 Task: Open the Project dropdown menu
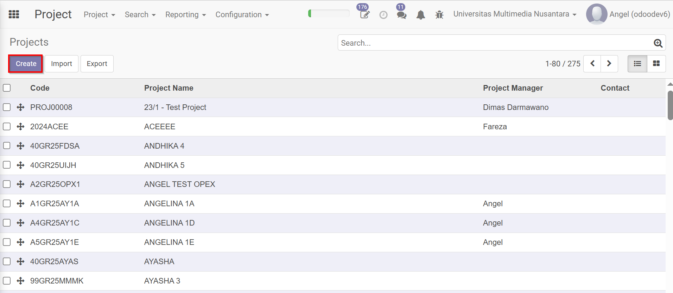(99, 15)
